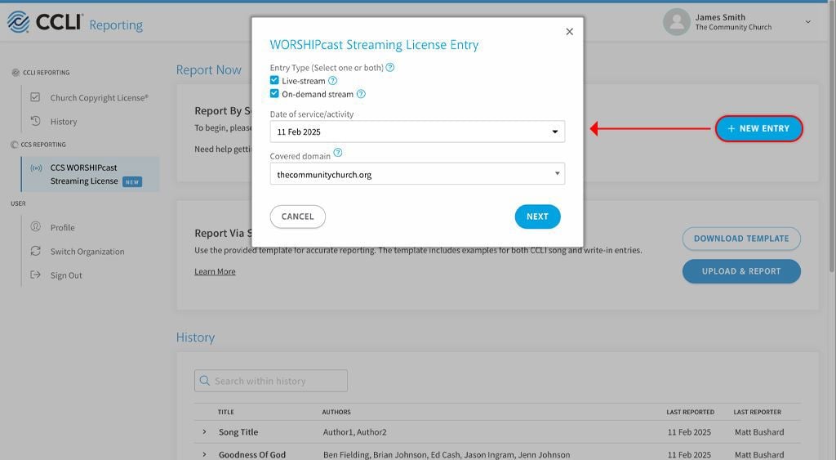Viewport: 836px width, 460px height.
Task: Open help icon beside Live-stream
Action: 332,81
